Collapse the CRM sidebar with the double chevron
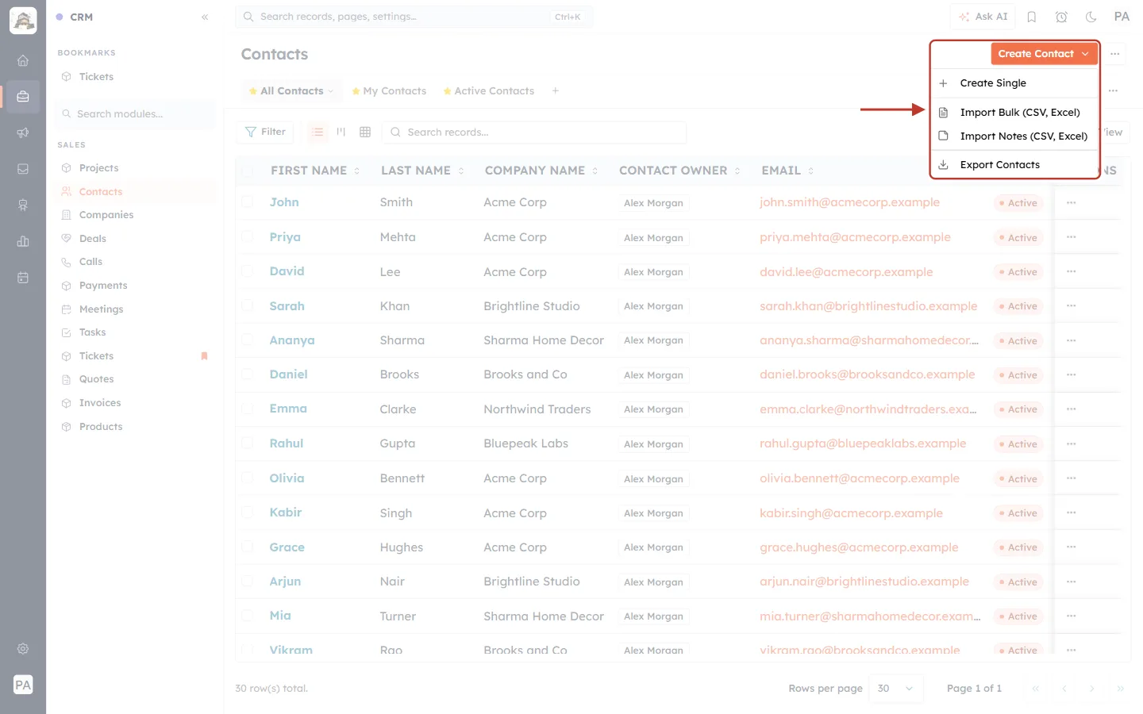 coord(205,17)
